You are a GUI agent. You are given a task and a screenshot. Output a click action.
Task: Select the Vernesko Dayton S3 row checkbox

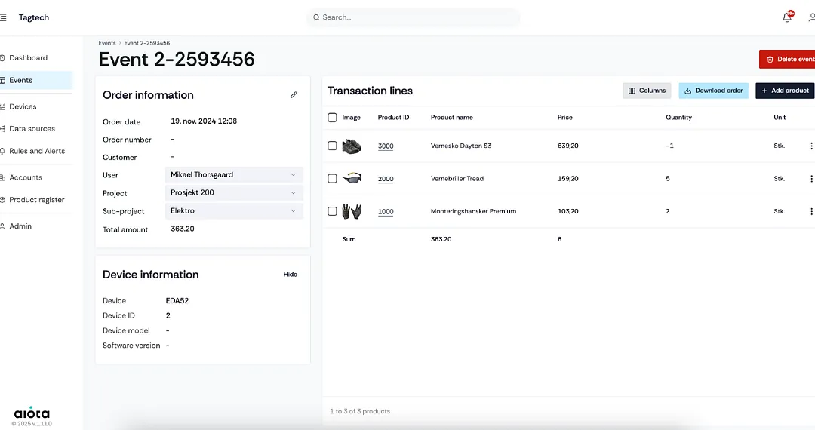pyautogui.click(x=332, y=146)
